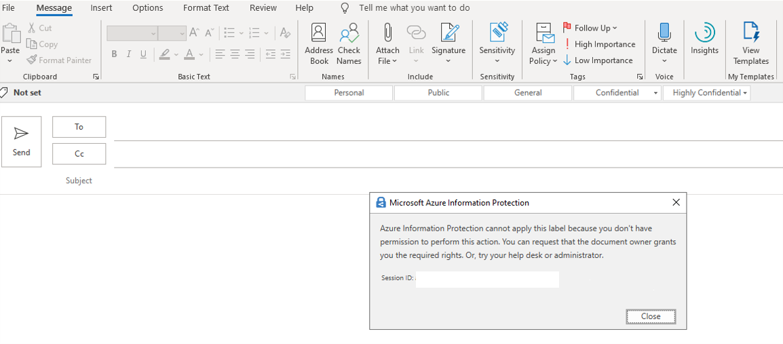
Task: Switch to the Format Text tab
Action: pyautogui.click(x=206, y=8)
